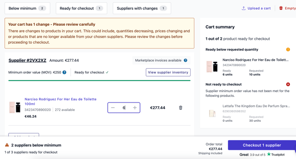Click 'Great 3.9 out of 5' rating text
Image resolution: width=296 pixels, height=159 pixels.
click(x=253, y=155)
